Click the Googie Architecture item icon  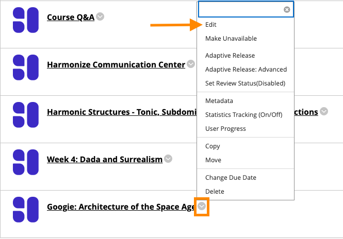(26, 210)
